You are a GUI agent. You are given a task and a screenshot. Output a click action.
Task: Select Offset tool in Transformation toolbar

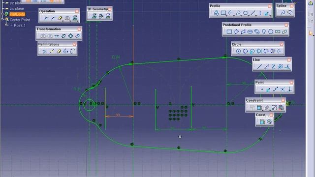pyautogui.click(x=77, y=36)
